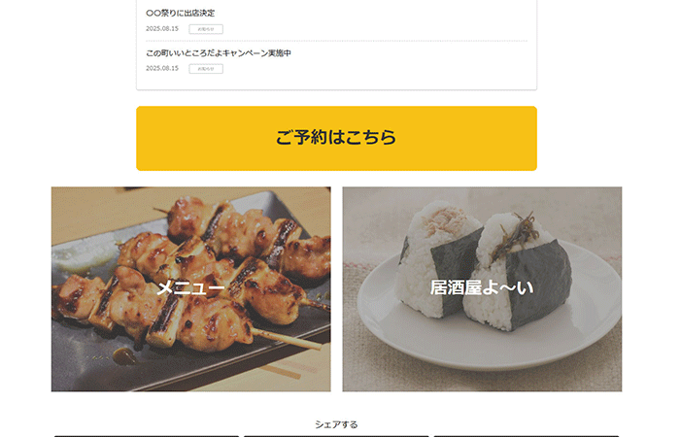
Task: Click the 2025.08.15 date of キャンペーン post
Action: [162, 68]
